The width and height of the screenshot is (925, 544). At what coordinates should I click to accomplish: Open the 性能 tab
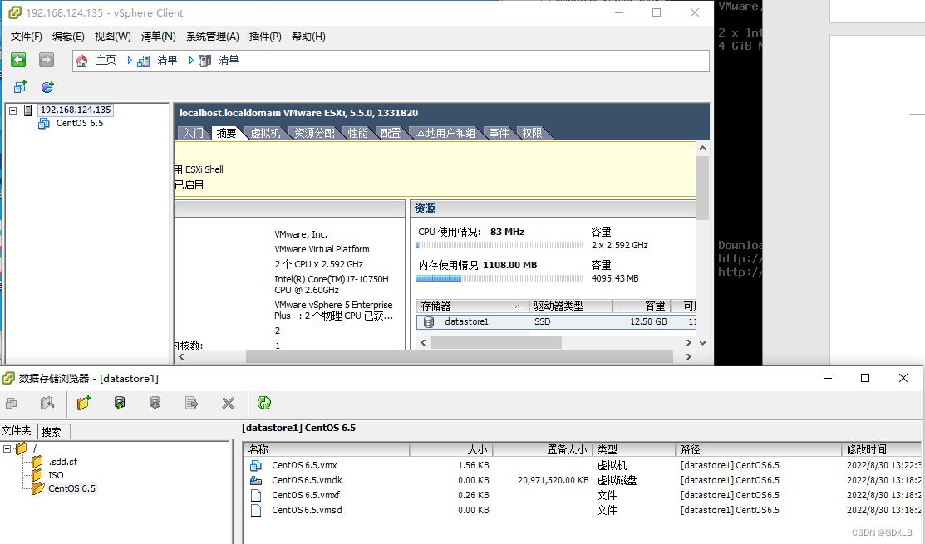(357, 133)
